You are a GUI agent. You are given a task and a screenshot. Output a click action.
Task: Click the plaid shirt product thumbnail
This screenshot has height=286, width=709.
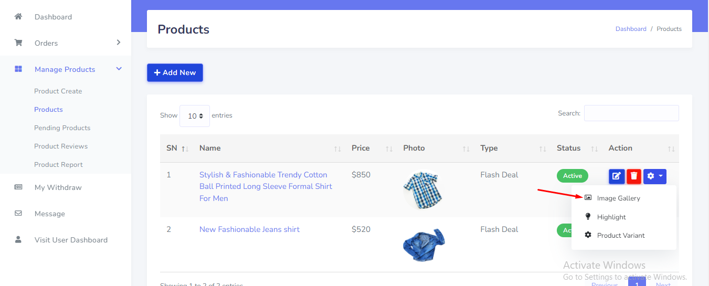pos(424,189)
